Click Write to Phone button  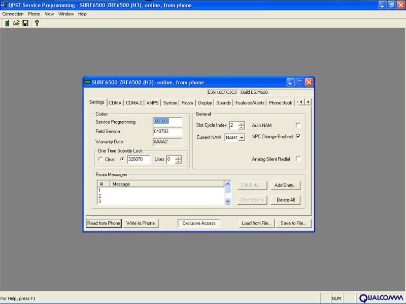pyautogui.click(x=141, y=223)
